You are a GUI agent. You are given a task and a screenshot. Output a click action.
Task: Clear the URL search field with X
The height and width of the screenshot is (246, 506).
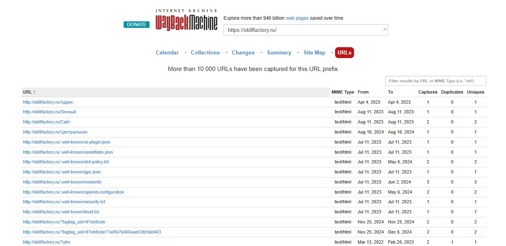(x=385, y=29)
